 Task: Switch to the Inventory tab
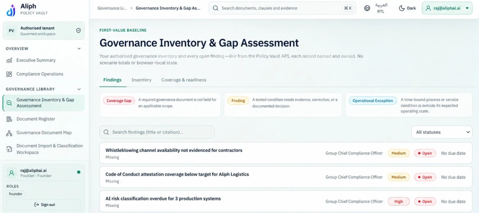point(141,80)
